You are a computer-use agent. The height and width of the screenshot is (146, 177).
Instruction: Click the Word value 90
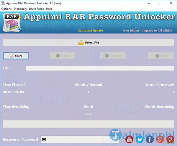[88, 114]
